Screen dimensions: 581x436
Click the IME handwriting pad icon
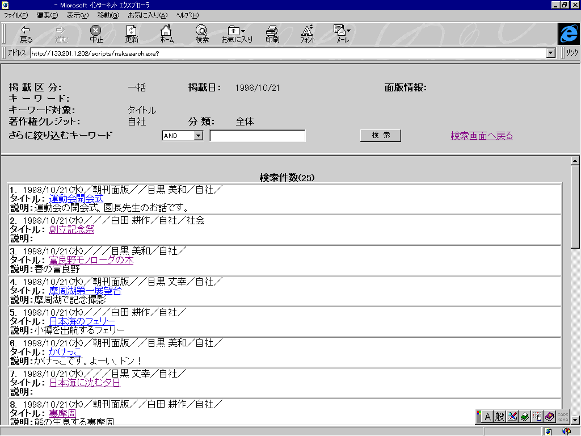pos(512,417)
